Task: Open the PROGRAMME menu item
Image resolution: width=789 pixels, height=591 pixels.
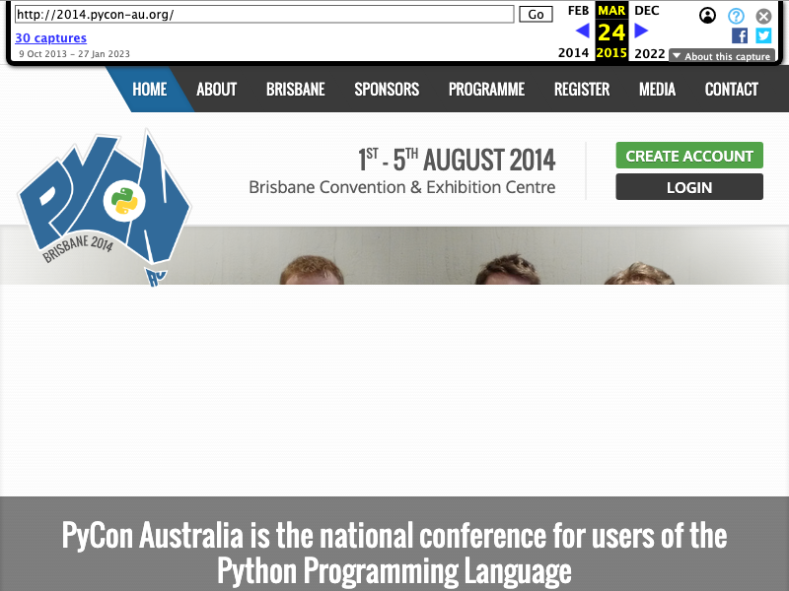Action: click(x=486, y=89)
